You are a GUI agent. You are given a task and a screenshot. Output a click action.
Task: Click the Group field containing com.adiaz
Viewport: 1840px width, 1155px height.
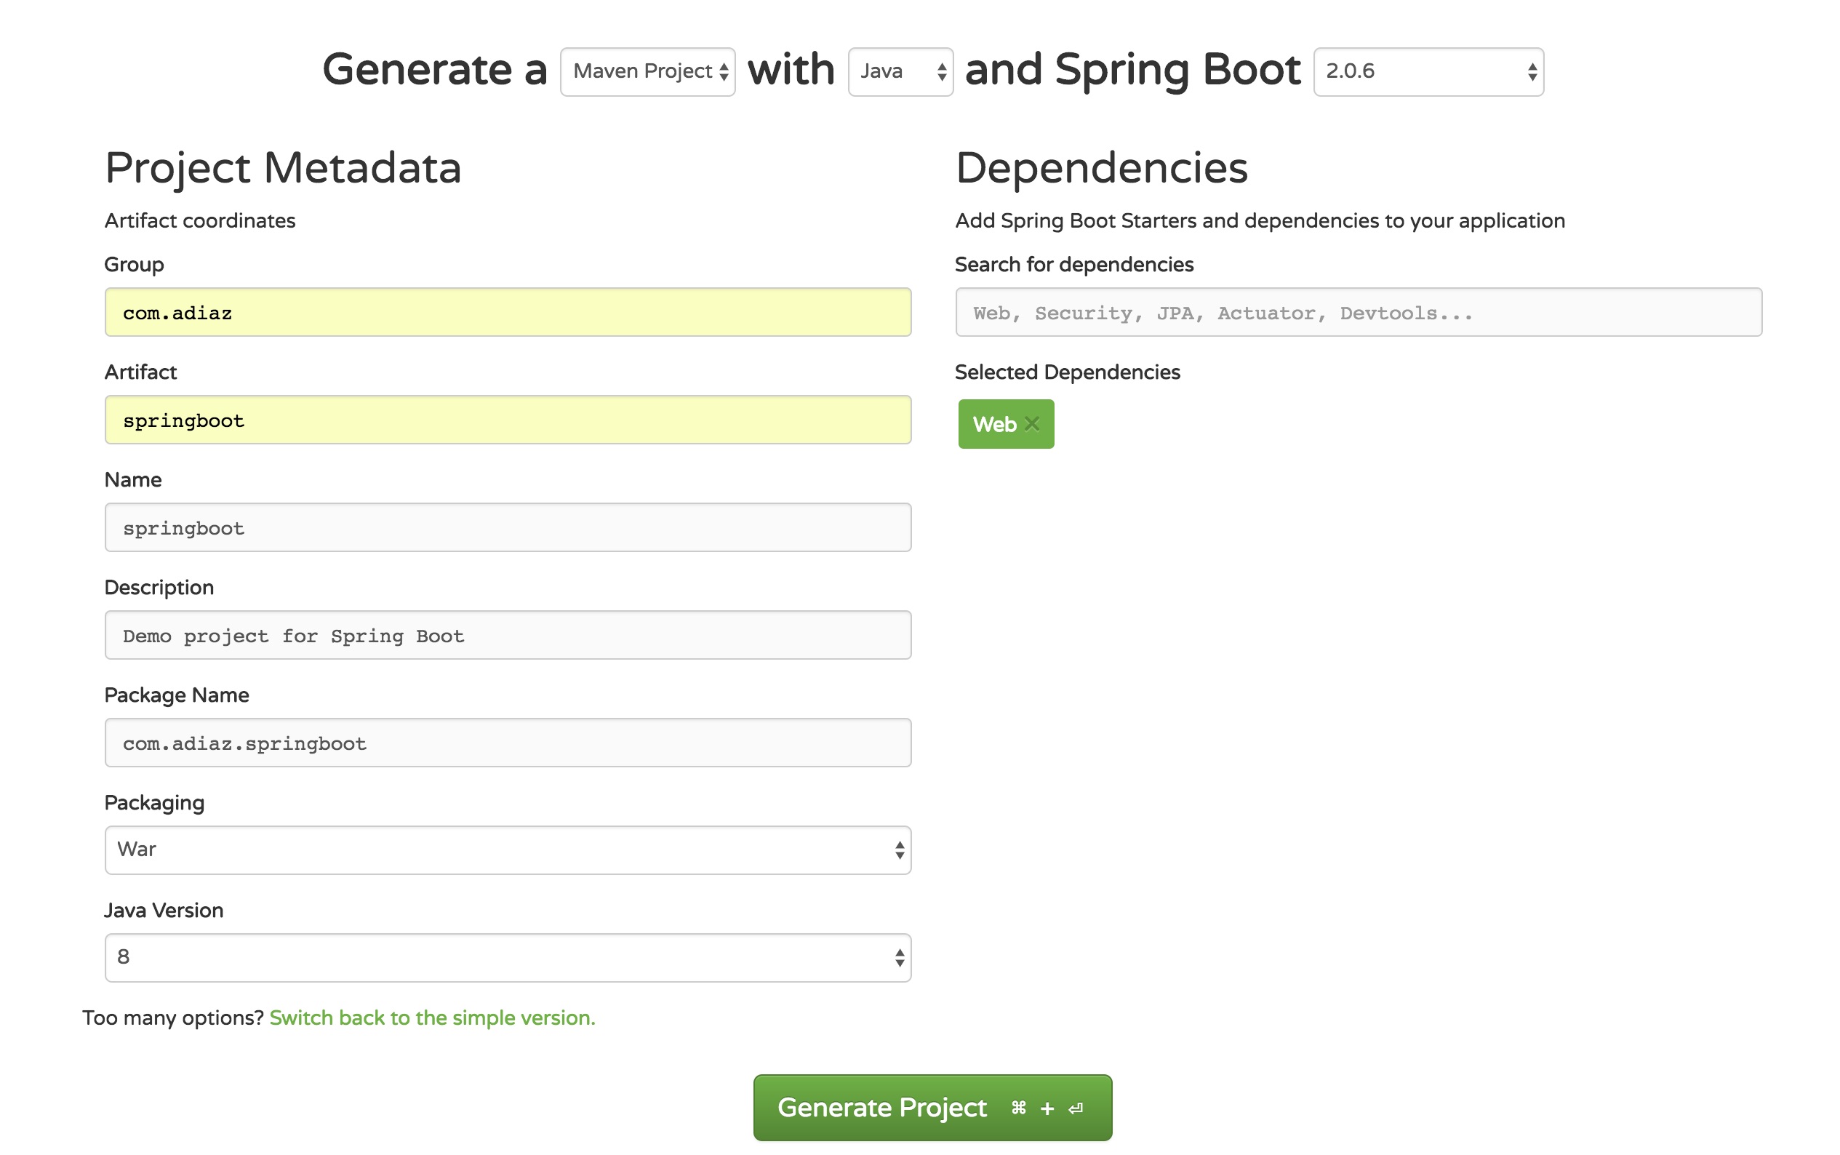click(507, 312)
